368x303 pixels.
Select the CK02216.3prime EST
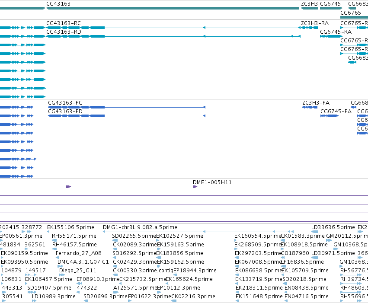pos(193,297)
